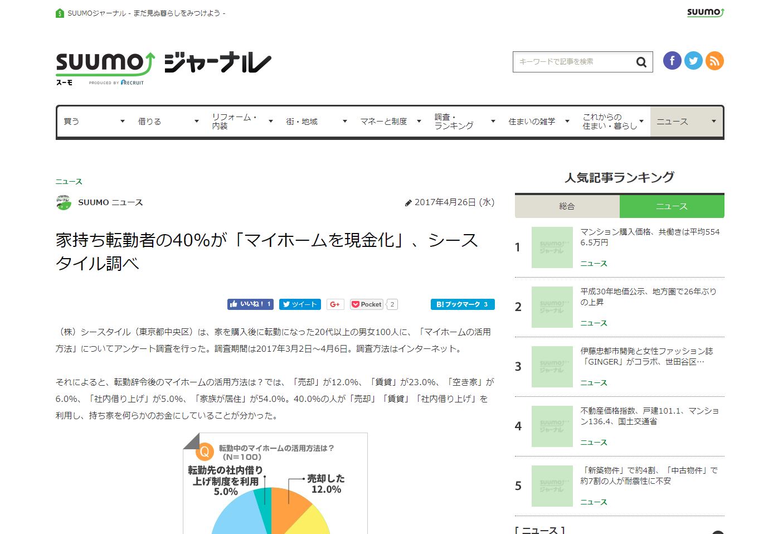Viewport: 783px width, 534px height.
Task: Click the 人気記事ランキング heading
Action: (619, 178)
